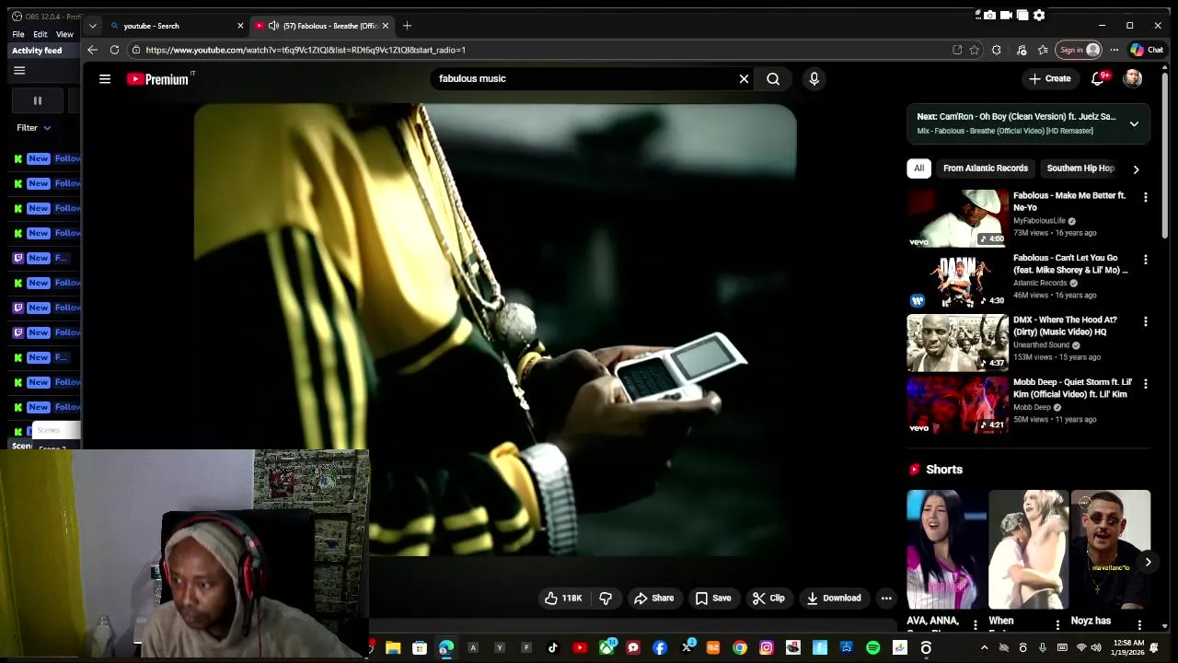Open the Activity feed Filter dropdown
Image resolution: width=1178 pixels, height=663 pixels.
tap(33, 128)
